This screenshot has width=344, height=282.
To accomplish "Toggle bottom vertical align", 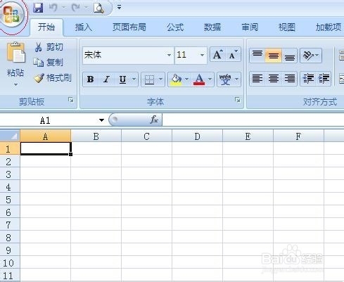I will (x=290, y=56).
